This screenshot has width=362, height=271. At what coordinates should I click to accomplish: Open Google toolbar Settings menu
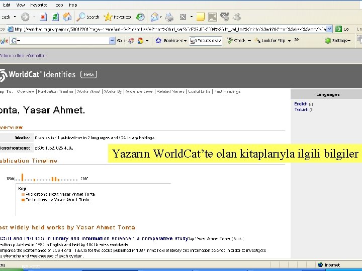337,41
